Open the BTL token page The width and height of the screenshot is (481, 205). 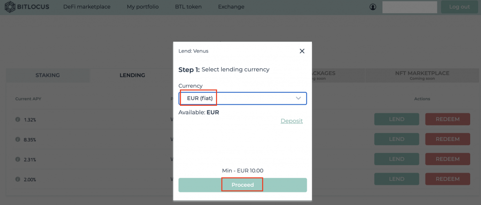click(188, 7)
